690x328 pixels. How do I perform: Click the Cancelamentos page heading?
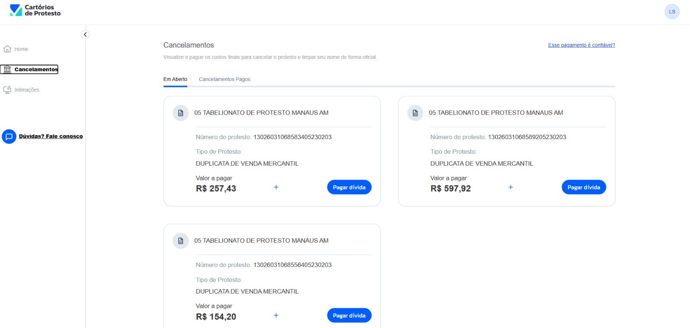[188, 45]
